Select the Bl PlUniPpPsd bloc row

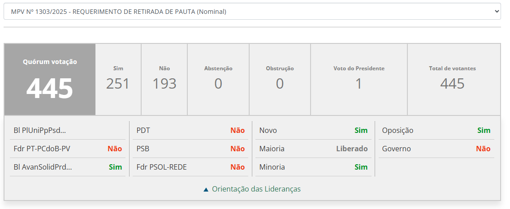tap(68, 131)
